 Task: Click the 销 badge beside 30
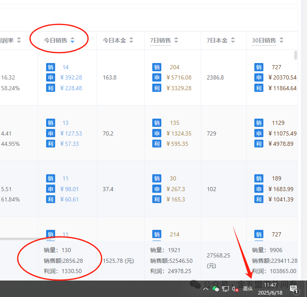(157, 178)
